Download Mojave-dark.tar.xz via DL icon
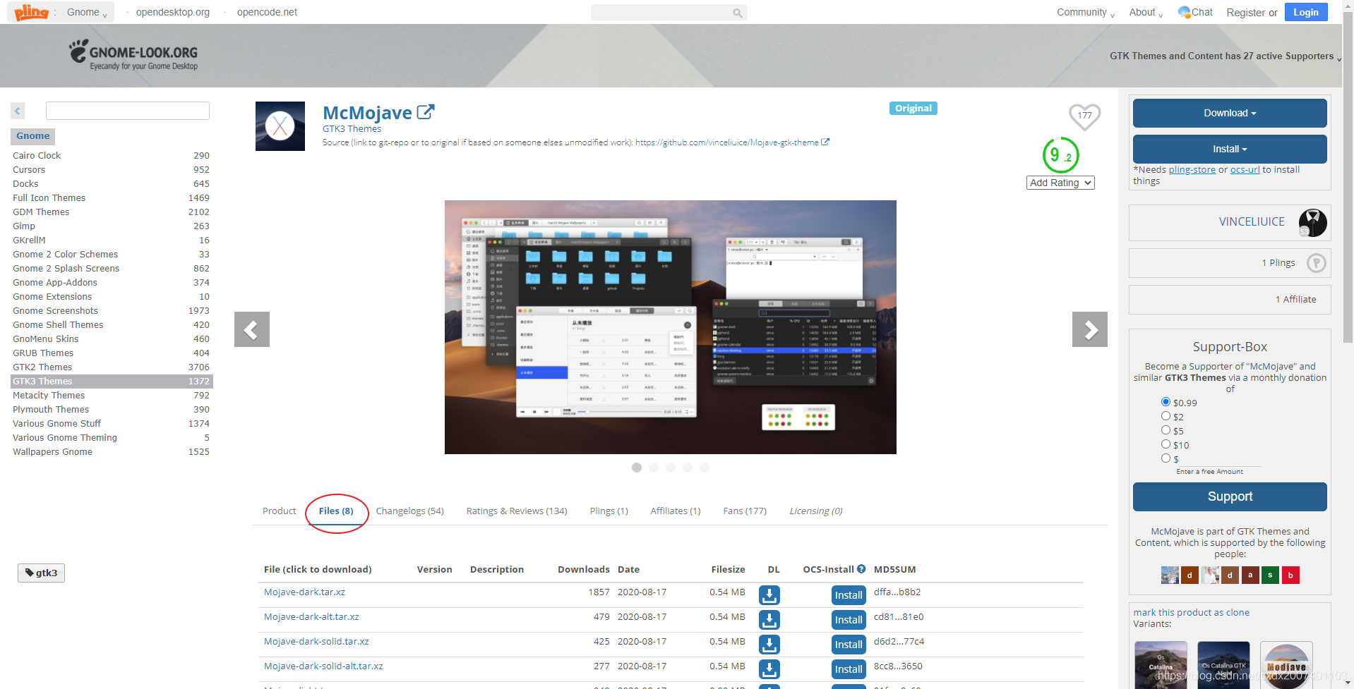The width and height of the screenshot is (1354, 689). pos(769,595)
